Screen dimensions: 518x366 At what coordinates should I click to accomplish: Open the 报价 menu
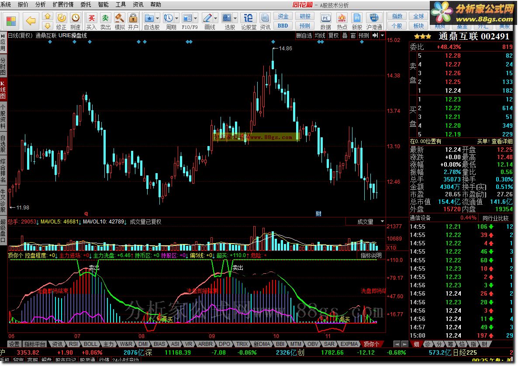(23, 5)
